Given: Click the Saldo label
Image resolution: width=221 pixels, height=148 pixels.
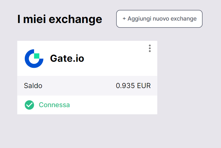Looking at the screenshot, I should (33, 86).
